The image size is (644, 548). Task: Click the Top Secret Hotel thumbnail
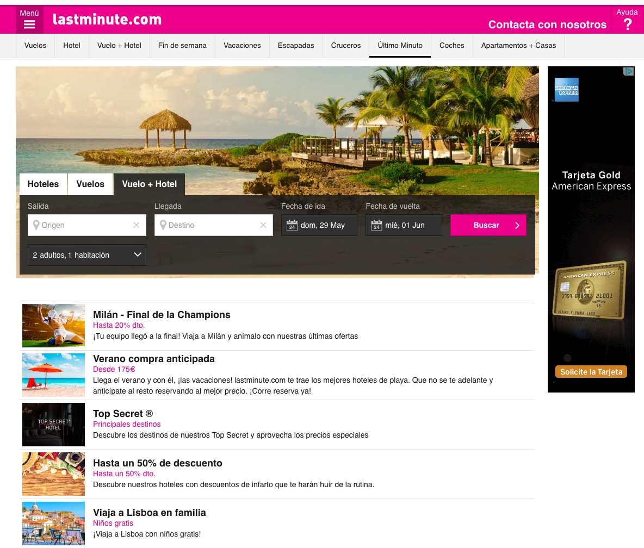click(53, 425)
